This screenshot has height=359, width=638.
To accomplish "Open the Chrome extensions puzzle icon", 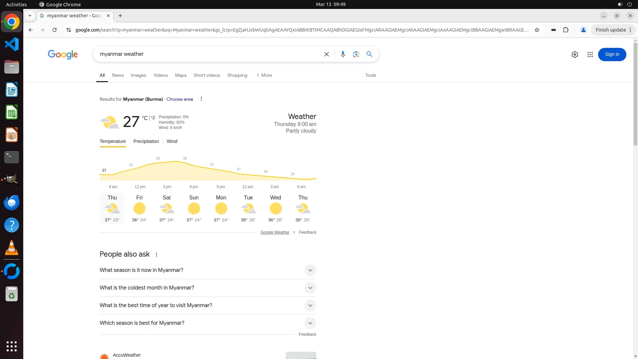I will pyautogui.click(x=566, y=30).
